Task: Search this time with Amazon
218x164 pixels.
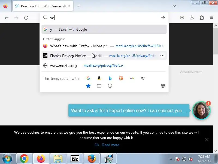Action: point(99,78)
